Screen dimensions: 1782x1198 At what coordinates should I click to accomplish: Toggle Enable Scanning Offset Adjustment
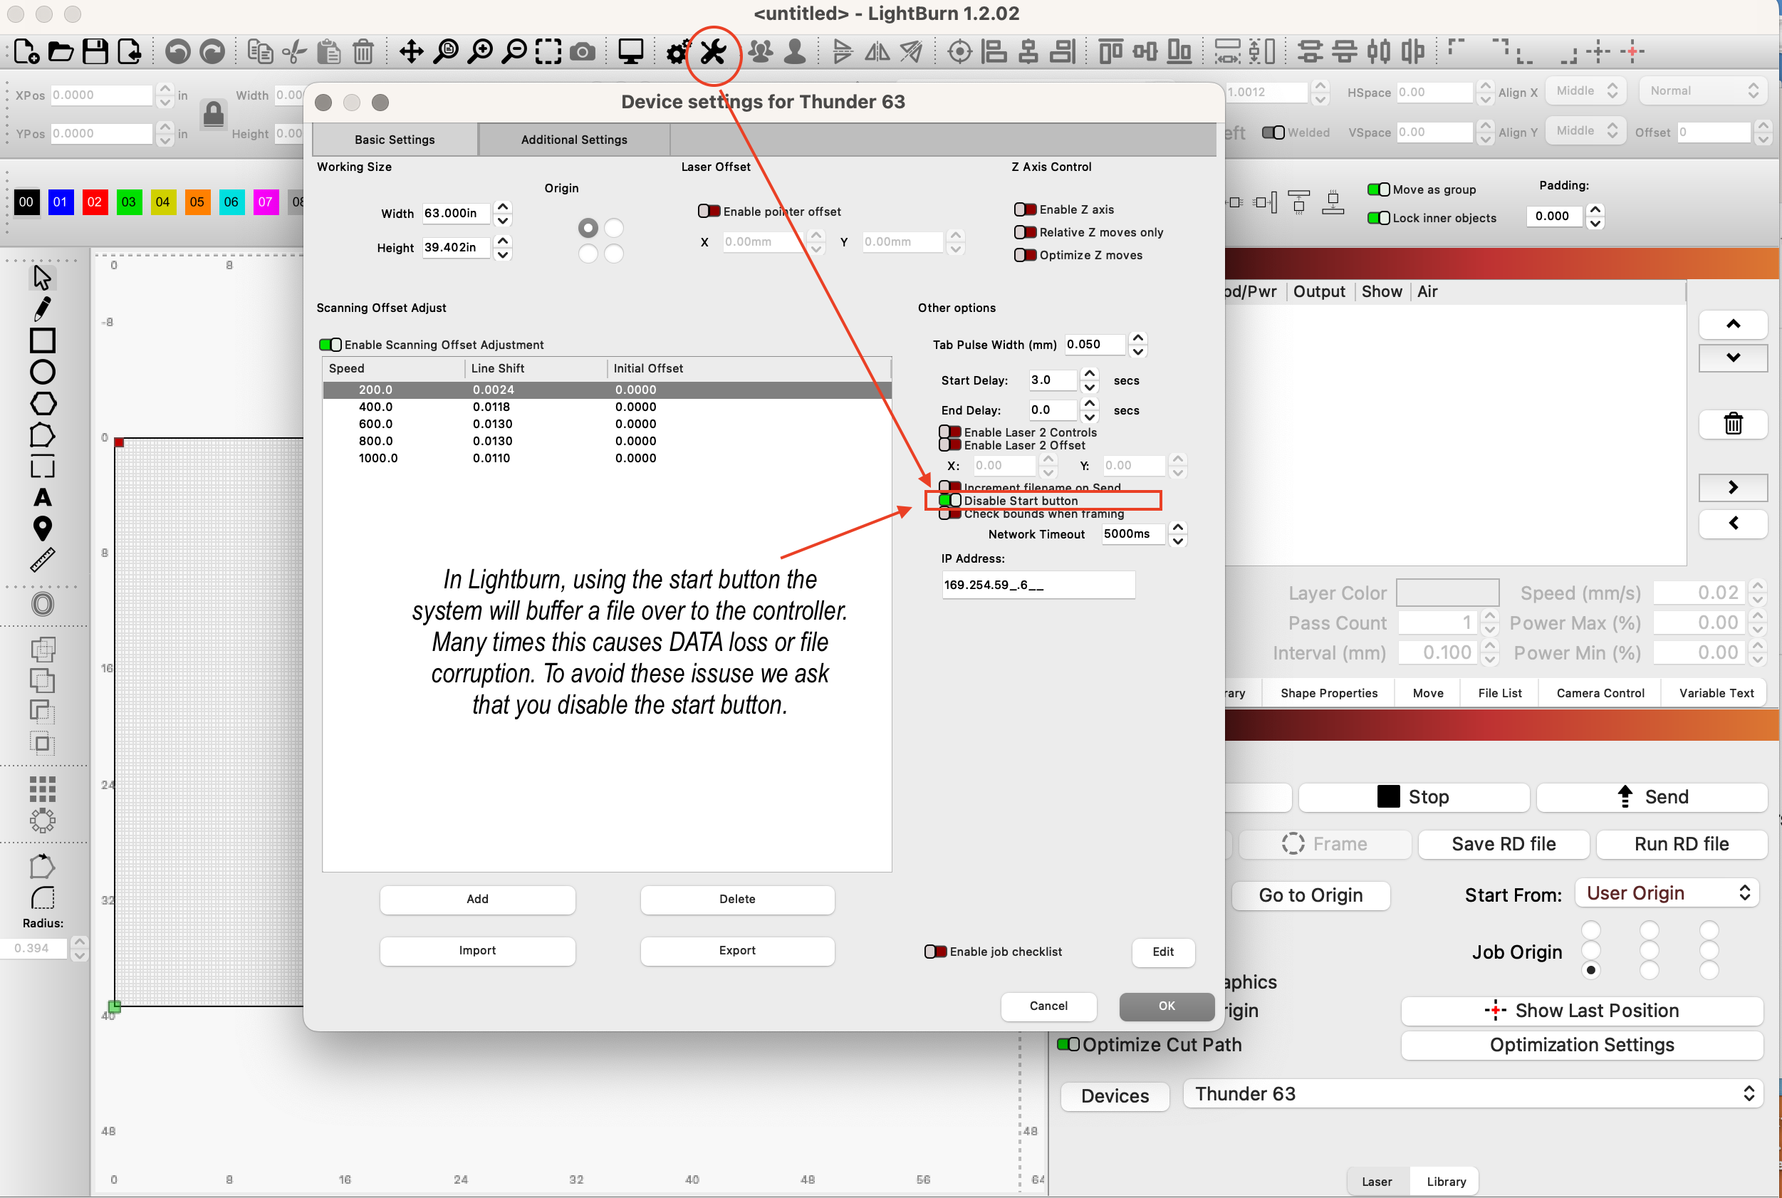[x=330, y=345]
